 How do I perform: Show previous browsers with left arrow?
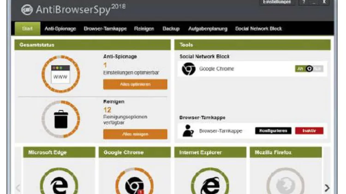pos(18,188)
